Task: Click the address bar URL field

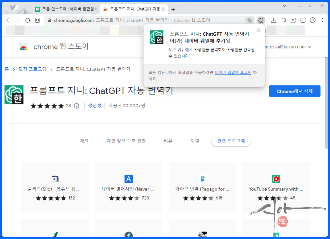Action: tap(144, 20)
